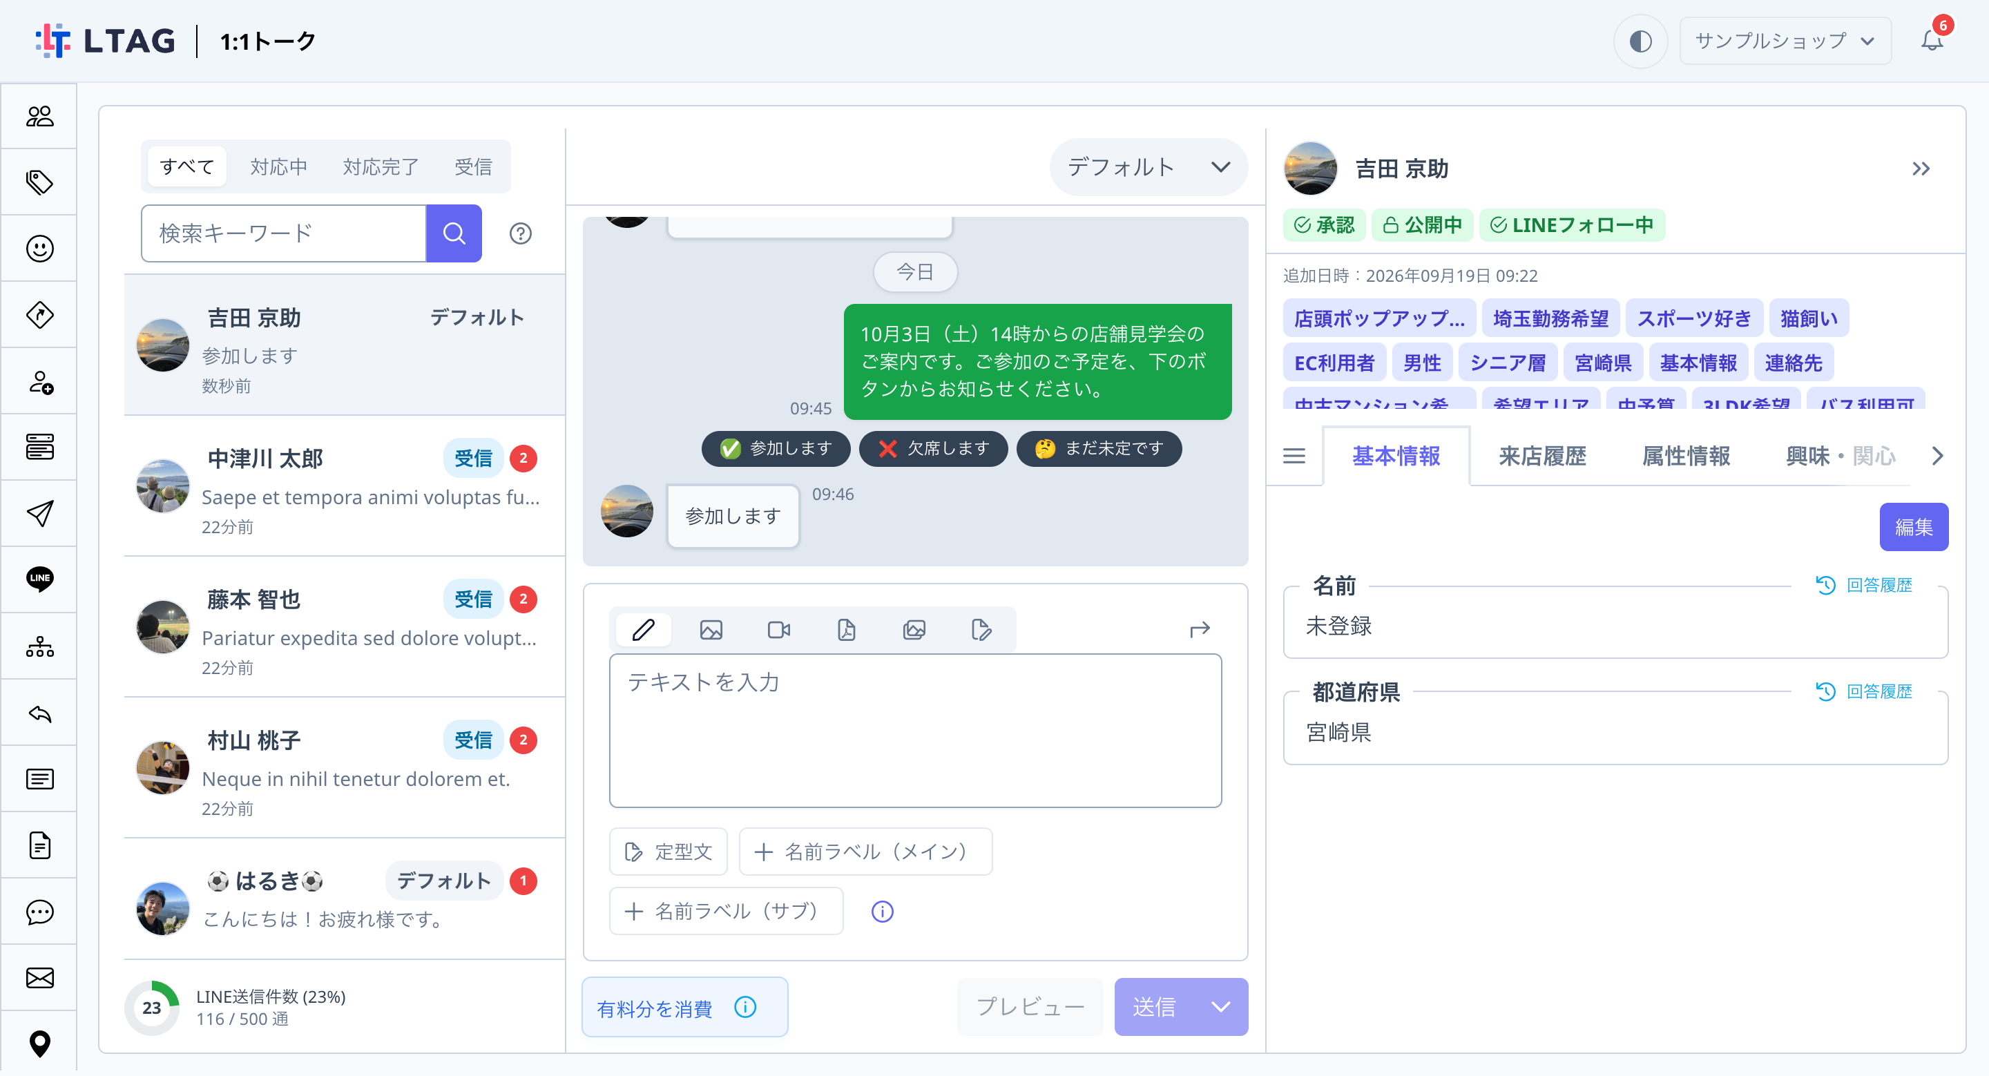Open the 属性情報 tab
This screenshot has width=1989, height=1076.
coord(1686,457)
